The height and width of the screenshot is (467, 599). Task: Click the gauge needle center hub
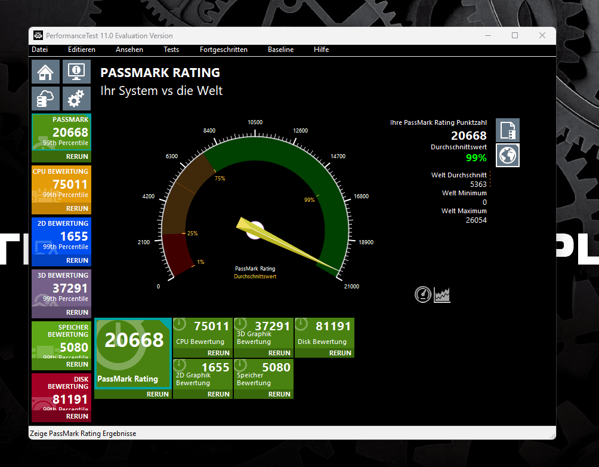[255, 231]
